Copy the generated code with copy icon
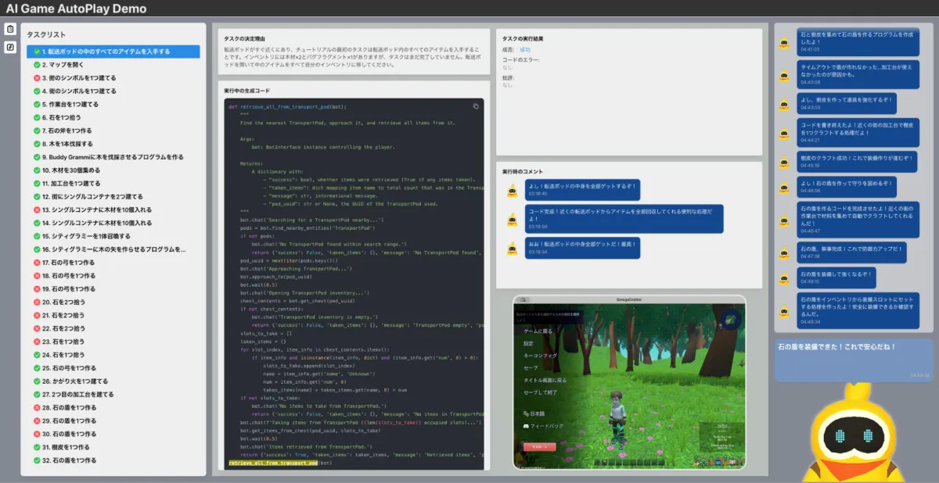This screenshot has width=939, height=483. click(476, 106)
